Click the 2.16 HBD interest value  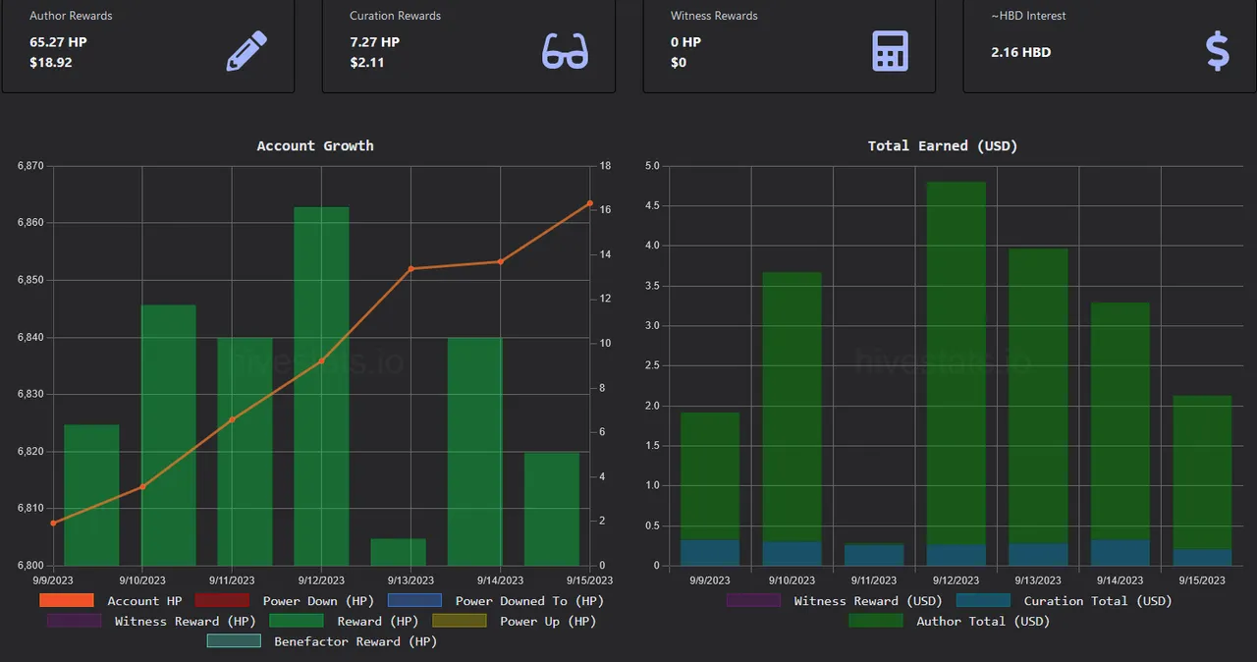pos(1021,52)
